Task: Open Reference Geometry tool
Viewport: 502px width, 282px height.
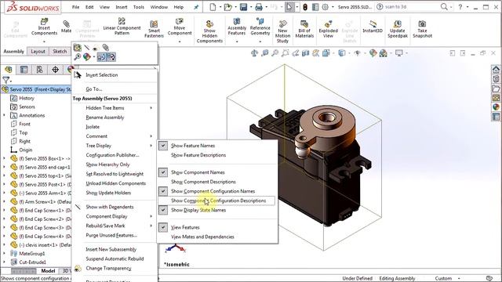Action: [x=260, y=27]
